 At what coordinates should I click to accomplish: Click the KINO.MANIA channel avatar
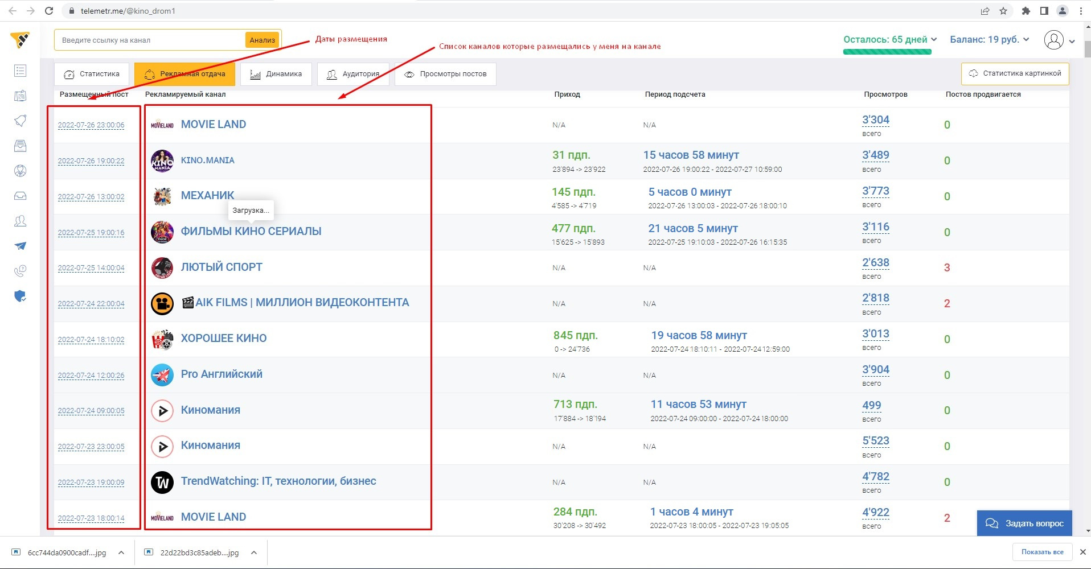pos(162,160)
